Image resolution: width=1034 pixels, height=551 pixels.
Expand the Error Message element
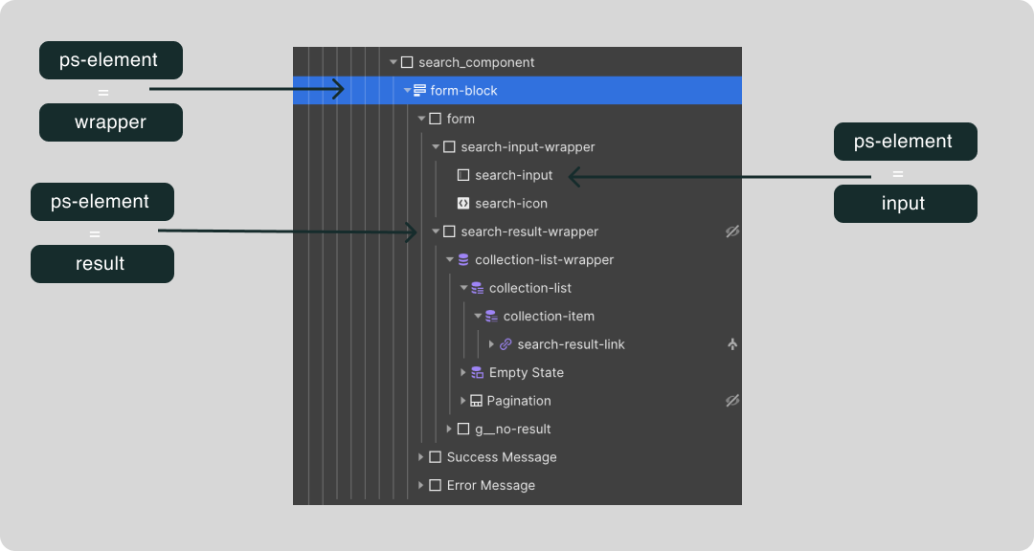coord(421,485)
